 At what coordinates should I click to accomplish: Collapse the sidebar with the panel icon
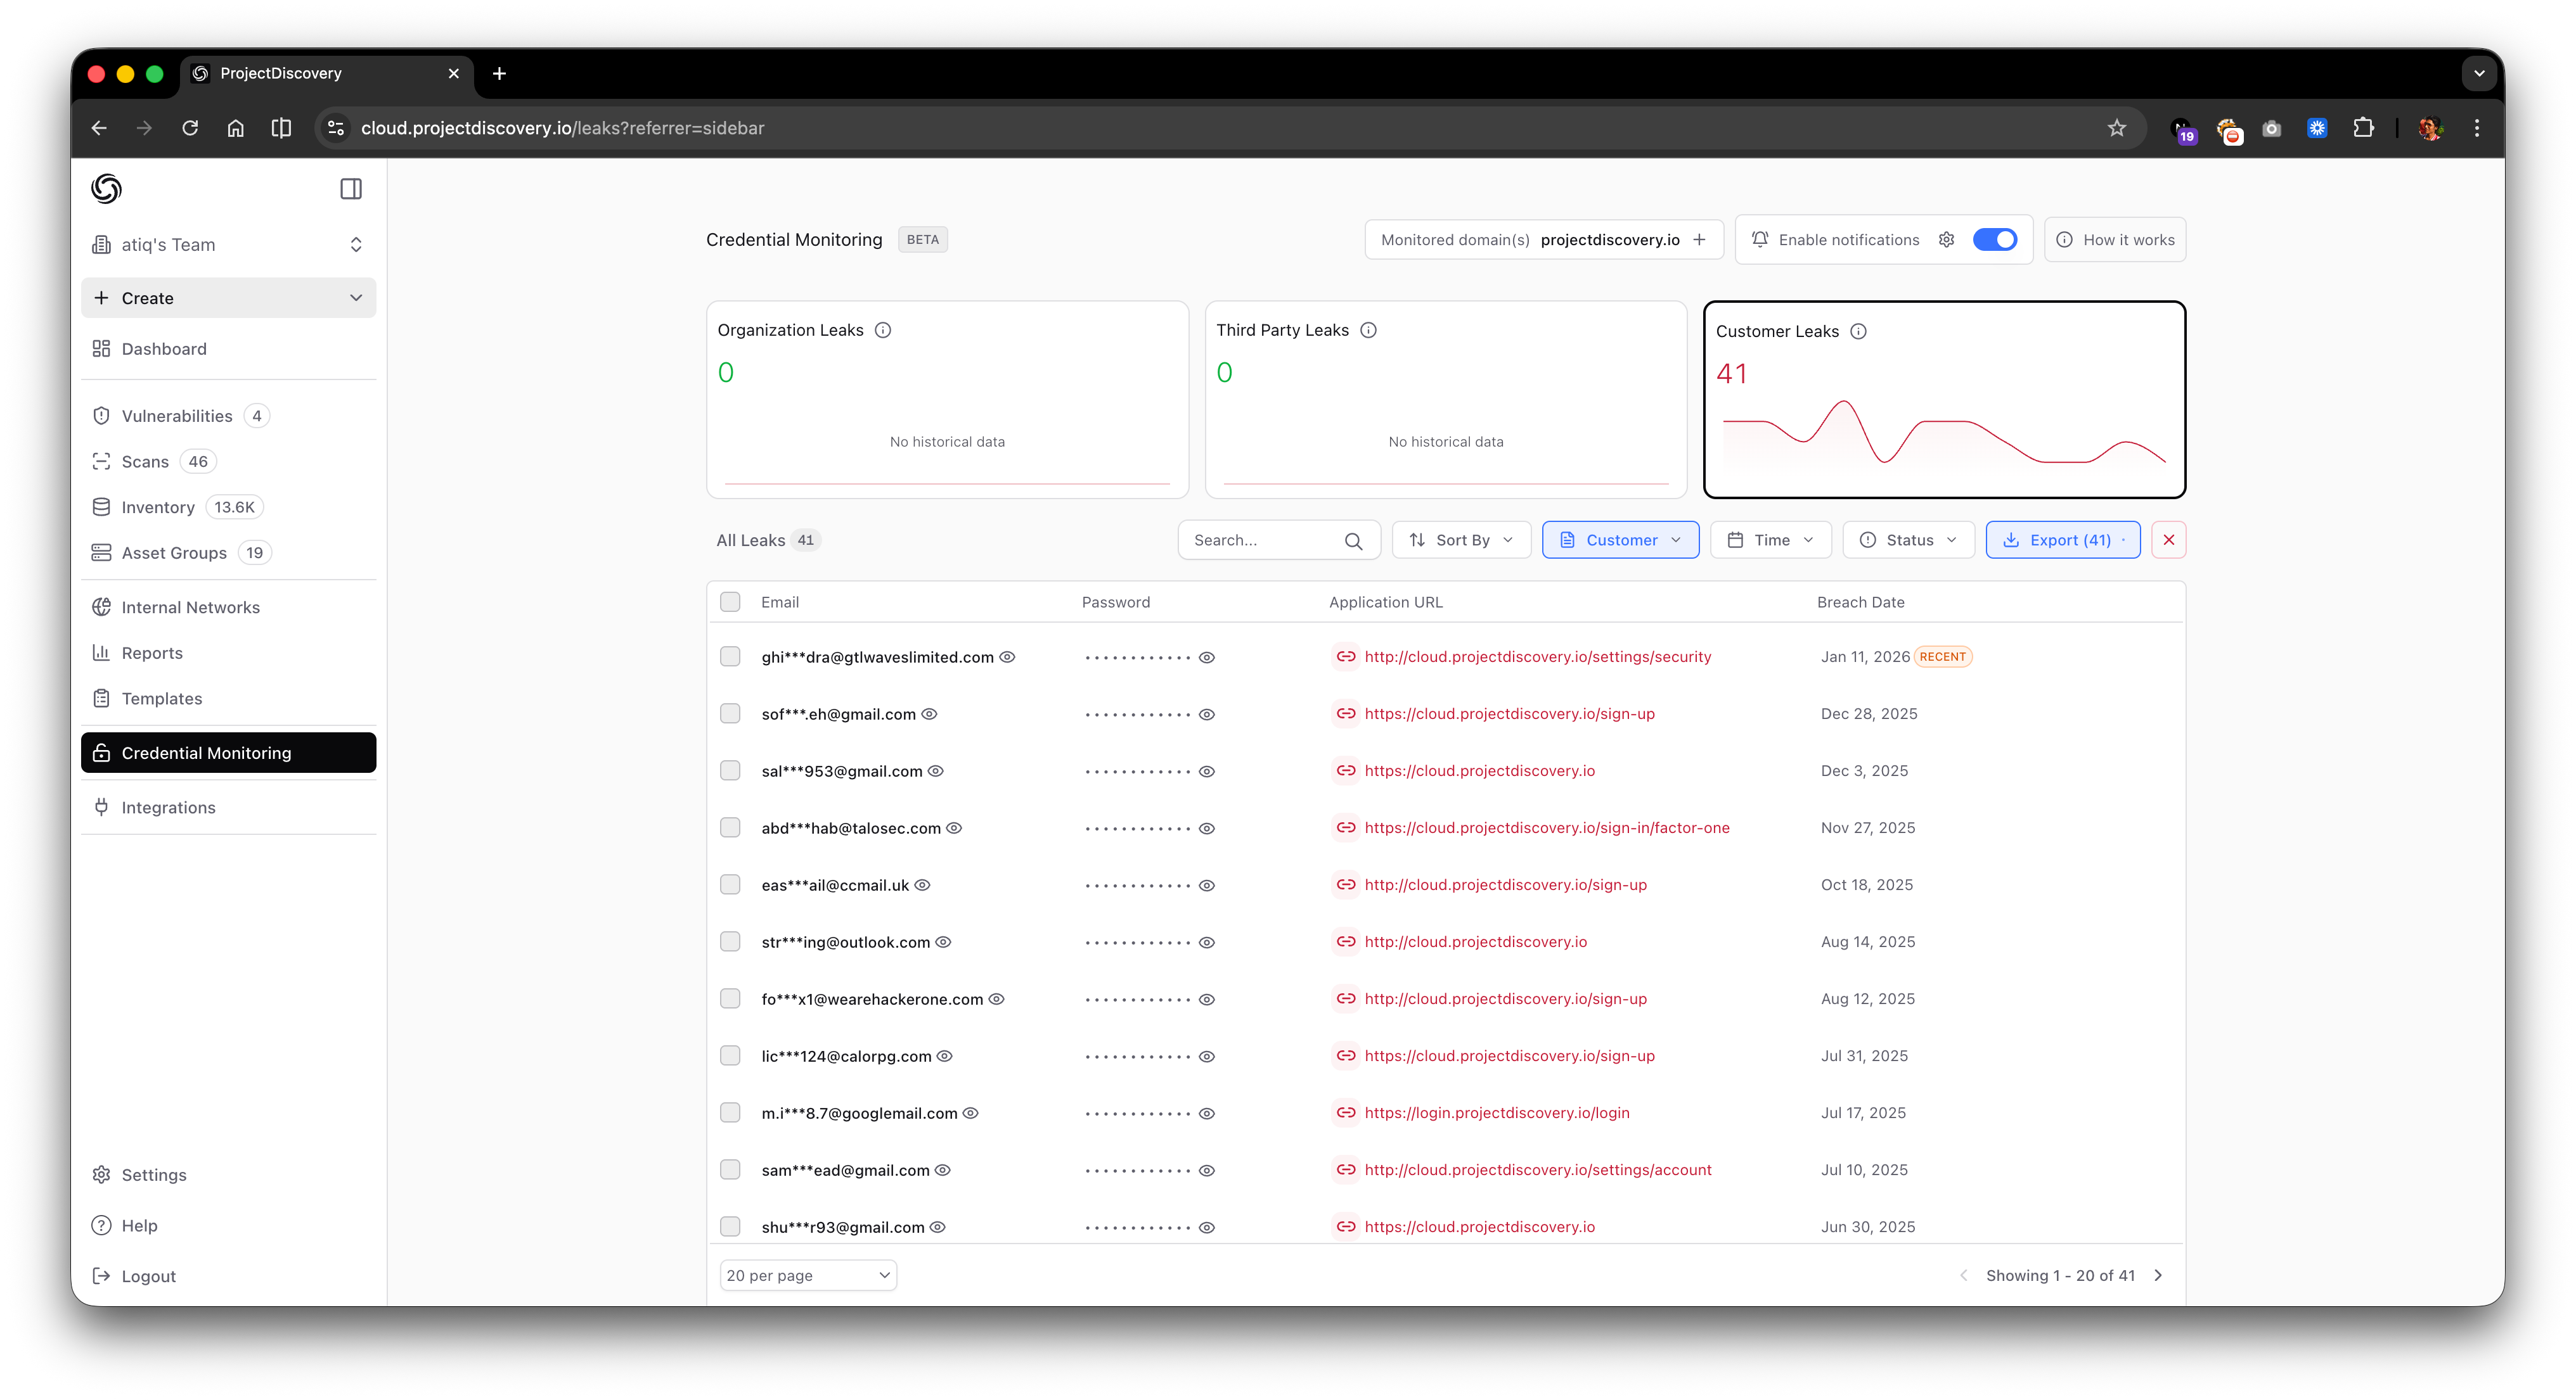(x=351, y=189)
